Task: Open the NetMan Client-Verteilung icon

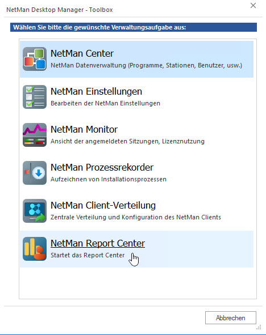Action: (x=35, y=211)
